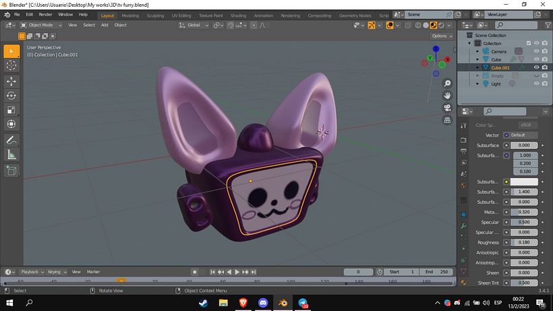Jump to the start frame button

coord(212,272)
